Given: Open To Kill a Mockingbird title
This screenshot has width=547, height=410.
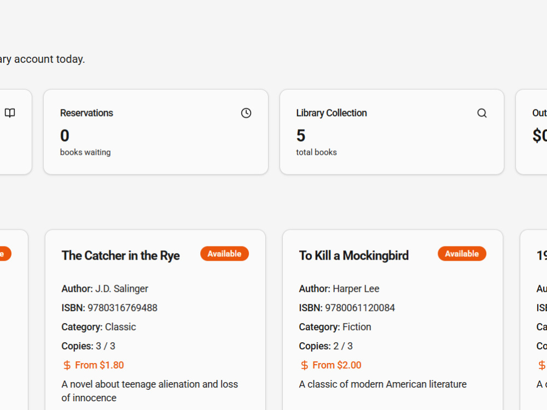Looking at the screenshot, I should pos(354,255).
